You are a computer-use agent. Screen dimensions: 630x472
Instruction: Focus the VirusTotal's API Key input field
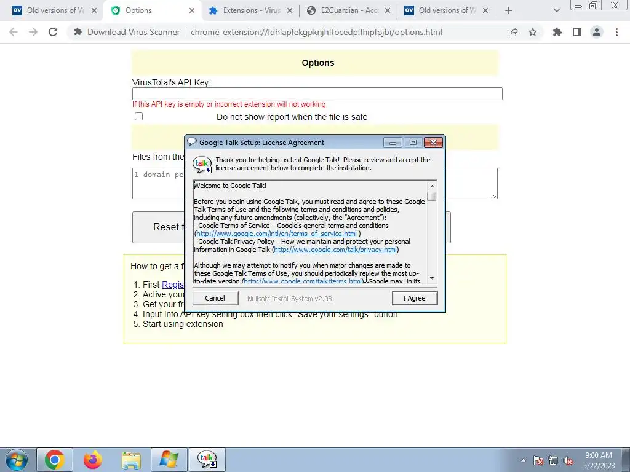point(317,93)
